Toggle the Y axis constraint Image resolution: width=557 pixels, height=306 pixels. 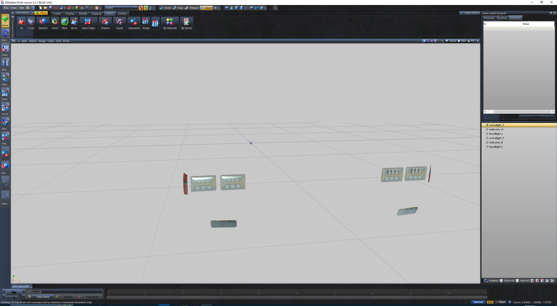coord(146,8)
